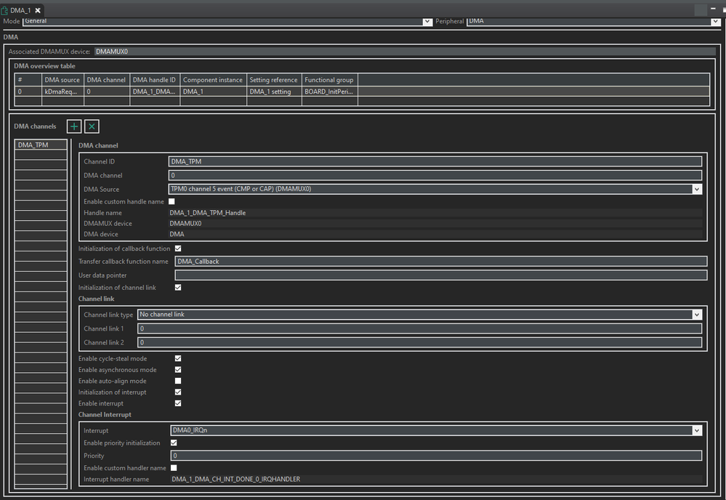Open the Mode General dropdown
This screenshot has height=500, width=726.
[427, 21]
